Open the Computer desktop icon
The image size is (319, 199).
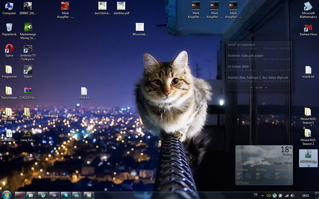(x=9, y=8)
